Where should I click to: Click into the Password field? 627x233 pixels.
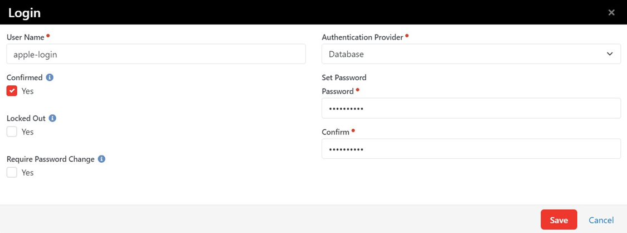tap(471, 108)
